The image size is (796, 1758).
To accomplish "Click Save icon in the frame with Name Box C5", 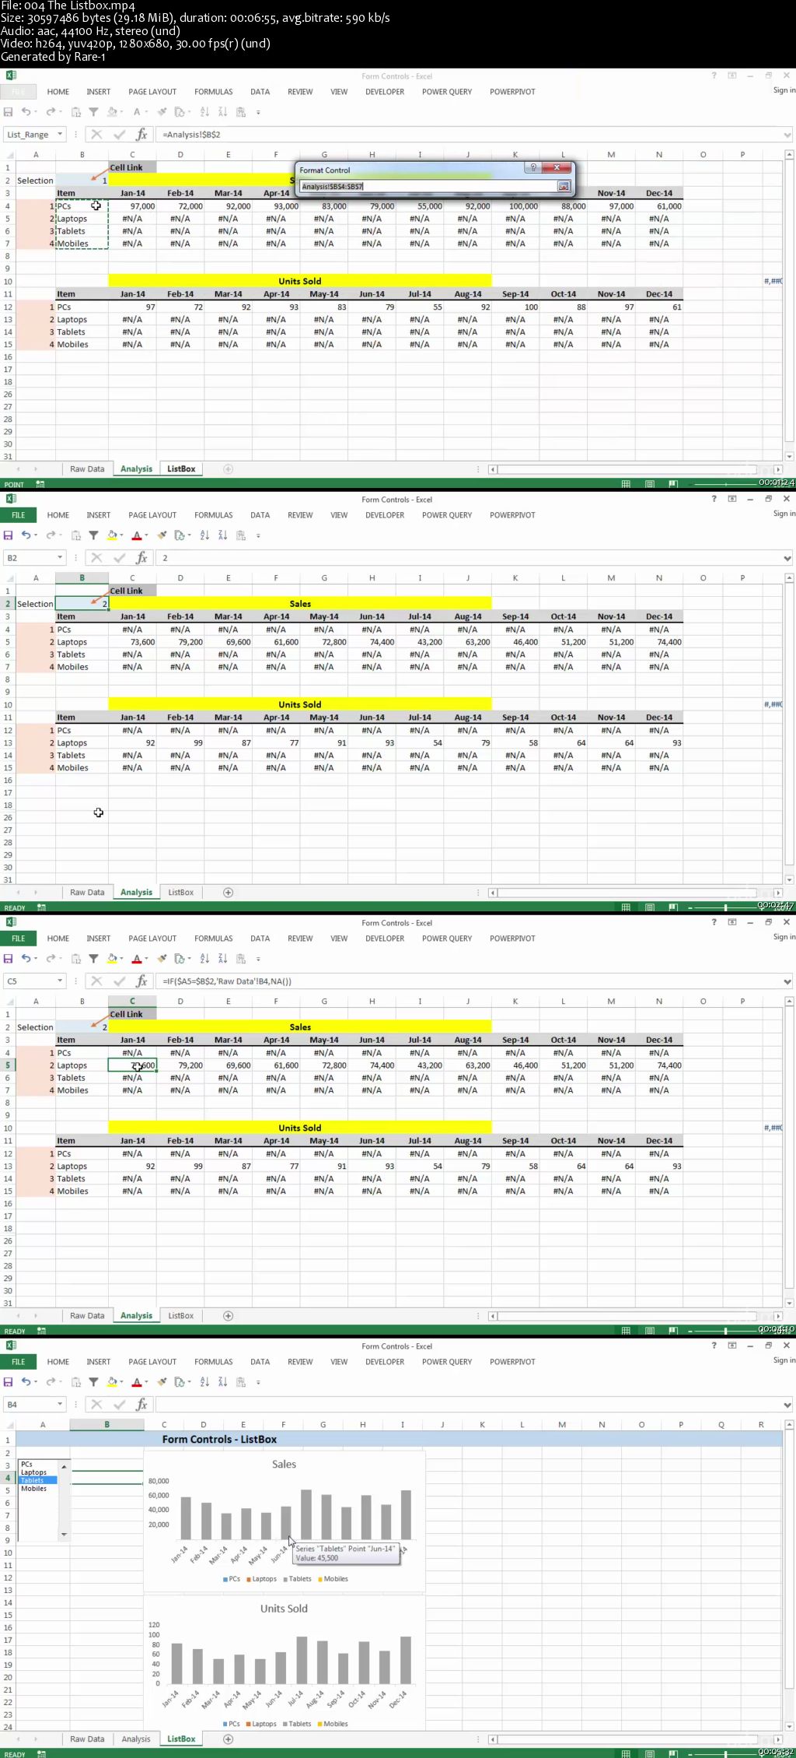I will click(x=8, y=959).
